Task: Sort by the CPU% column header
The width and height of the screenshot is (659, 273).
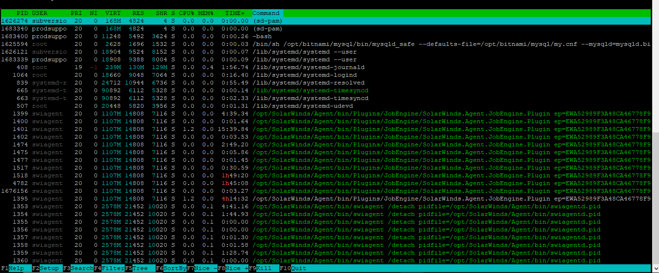Action: (187, 13)
